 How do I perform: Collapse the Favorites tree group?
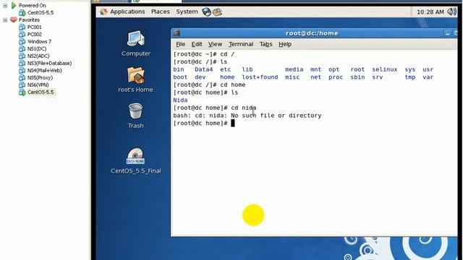[5, 19]
